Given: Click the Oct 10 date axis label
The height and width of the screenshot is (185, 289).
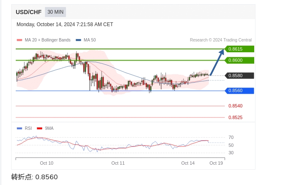Looking at the screenshot, I should click(x=46, y=163).
